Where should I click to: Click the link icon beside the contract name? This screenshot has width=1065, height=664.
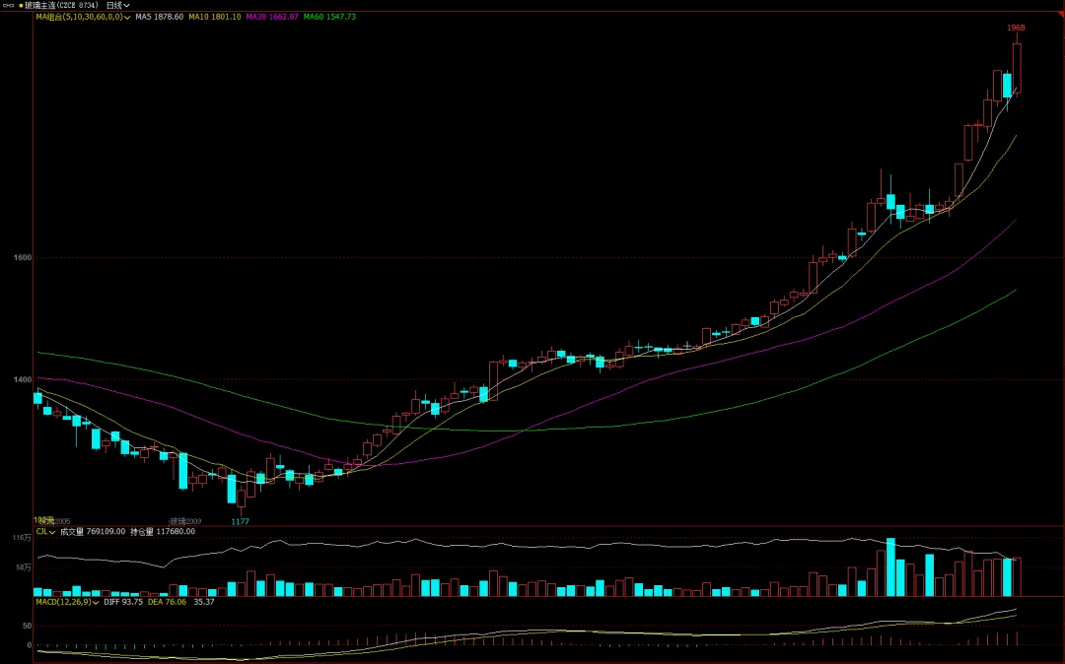pos(9,6)
